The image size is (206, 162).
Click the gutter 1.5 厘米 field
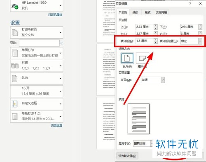pyautogui.click(x=145, y=41)
